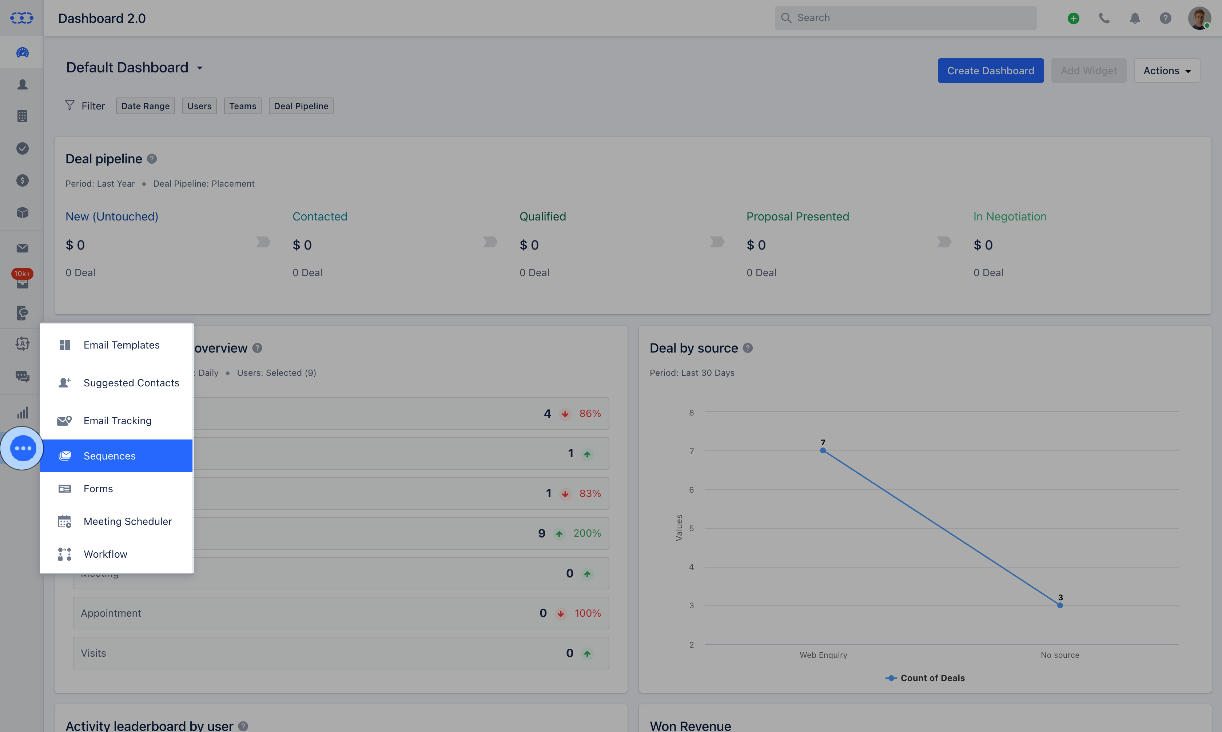The width and height of the screenshot is (1222, 732).
Task: Click the app logo at top left
Action: pos(22,18)
